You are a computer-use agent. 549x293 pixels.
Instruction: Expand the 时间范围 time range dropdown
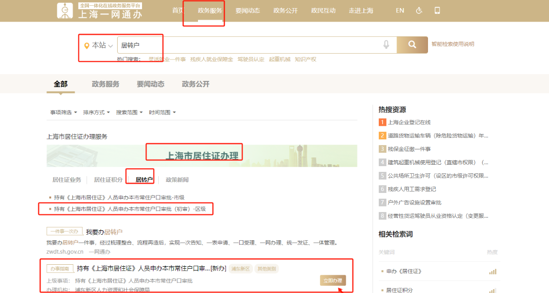(x=162, y=113)
